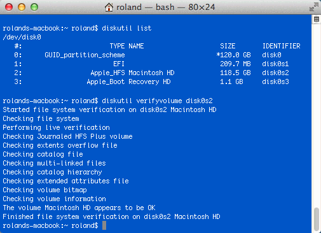Image resolution: width=321 pixels, height=233 pixels.
Task: Click the green zoom window button
Action: 34,7
